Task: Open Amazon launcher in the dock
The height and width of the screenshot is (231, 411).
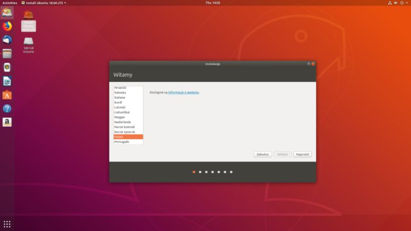Action: click(x=7, y=122)
